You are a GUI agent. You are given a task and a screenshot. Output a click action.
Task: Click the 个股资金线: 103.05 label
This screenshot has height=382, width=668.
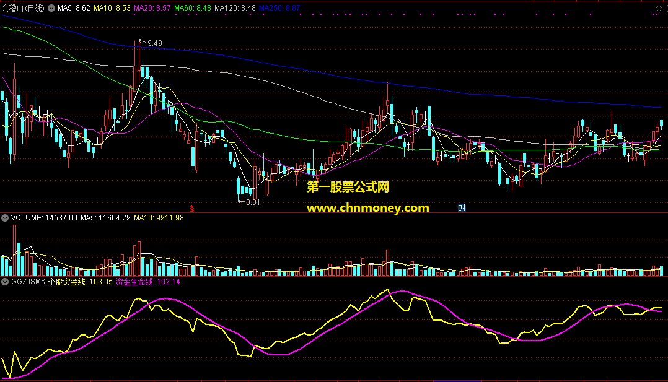pos(81,282)
